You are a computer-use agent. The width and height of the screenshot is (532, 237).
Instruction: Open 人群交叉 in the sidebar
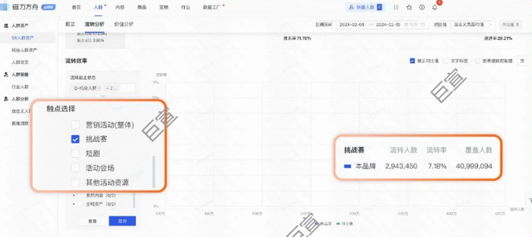coord(20,62)
